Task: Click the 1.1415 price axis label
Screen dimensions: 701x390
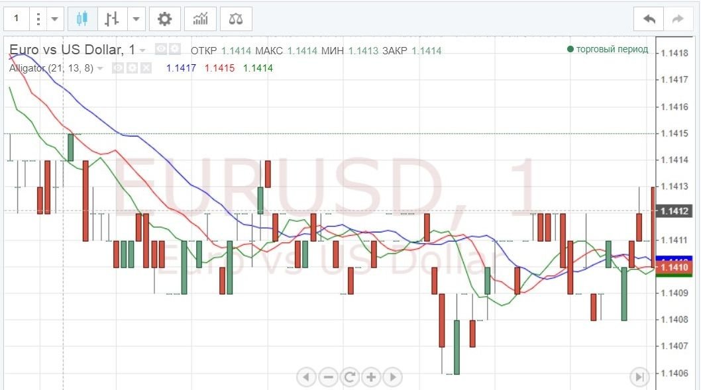Action: [x=674, y=134]
